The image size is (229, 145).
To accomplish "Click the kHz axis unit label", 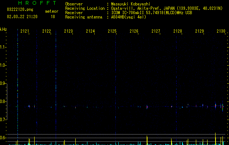I will (x=3, y=29).
